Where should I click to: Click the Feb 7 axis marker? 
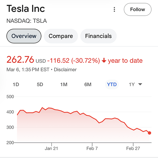pyautogui.click(x=92, y=148)
